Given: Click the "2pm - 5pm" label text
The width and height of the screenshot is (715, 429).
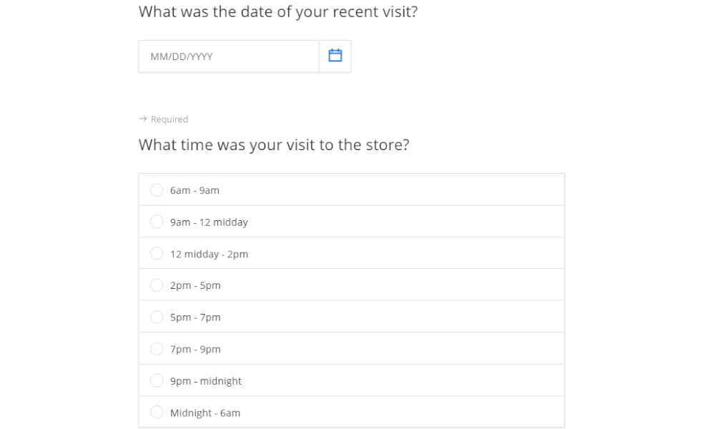Looking at the screenshot, I should click(x=196, y=285).
